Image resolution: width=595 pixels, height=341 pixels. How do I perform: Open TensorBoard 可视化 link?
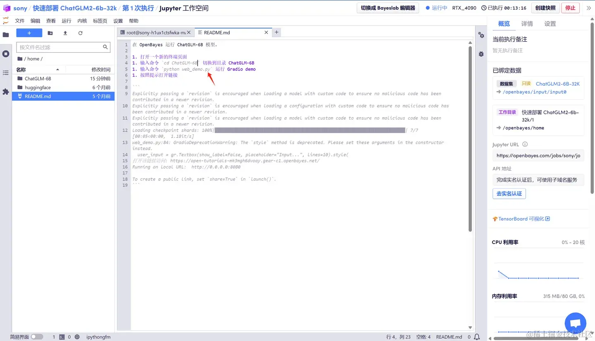tap(521, 219)
